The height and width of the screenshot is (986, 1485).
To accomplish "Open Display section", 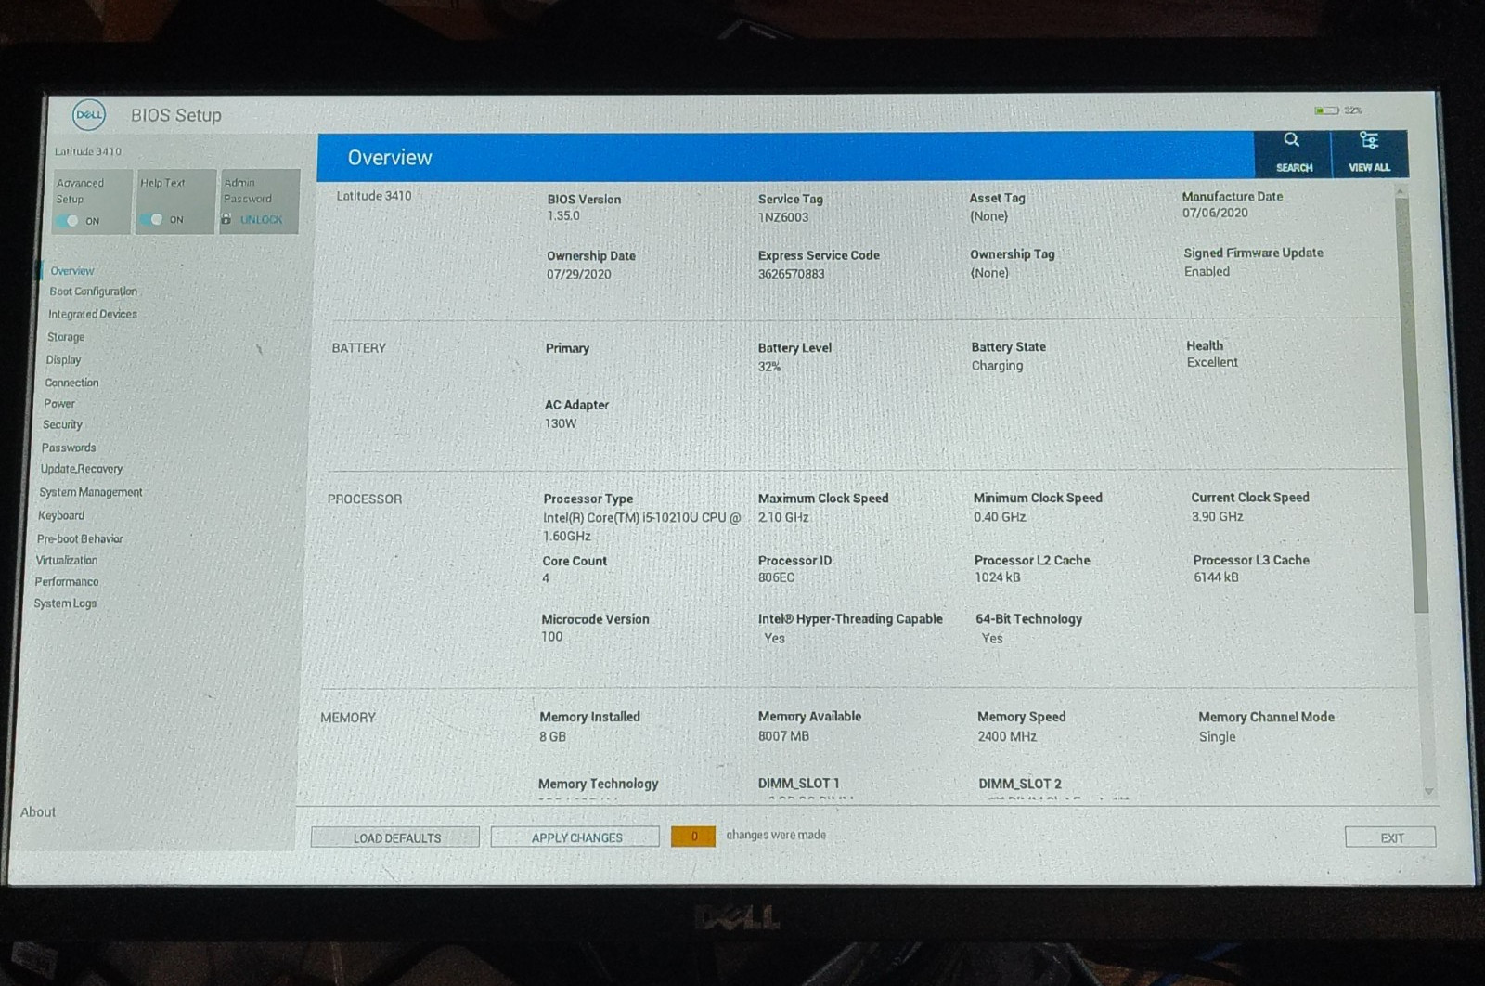I will pyautogui.click(x=63, y=359).
